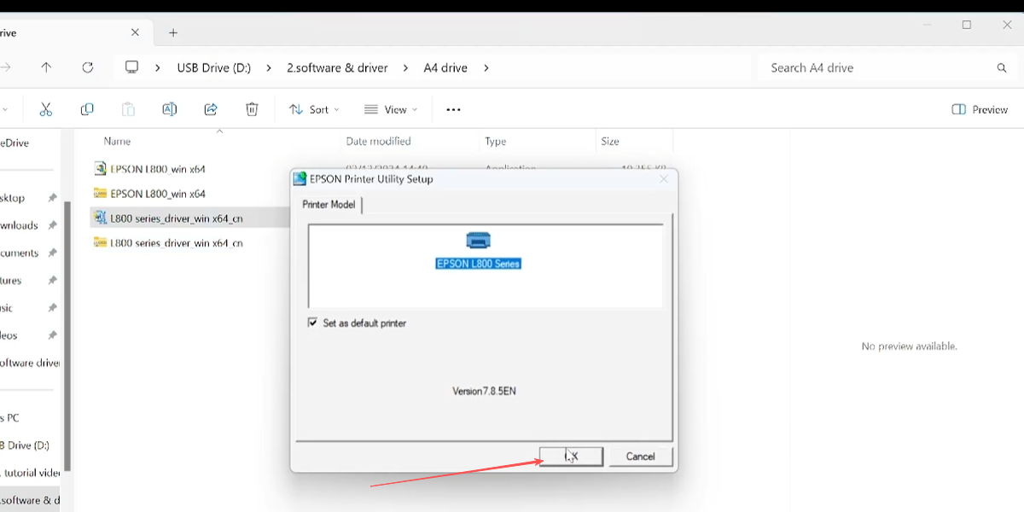Click the Up navigation arrow

click(46, 67)
